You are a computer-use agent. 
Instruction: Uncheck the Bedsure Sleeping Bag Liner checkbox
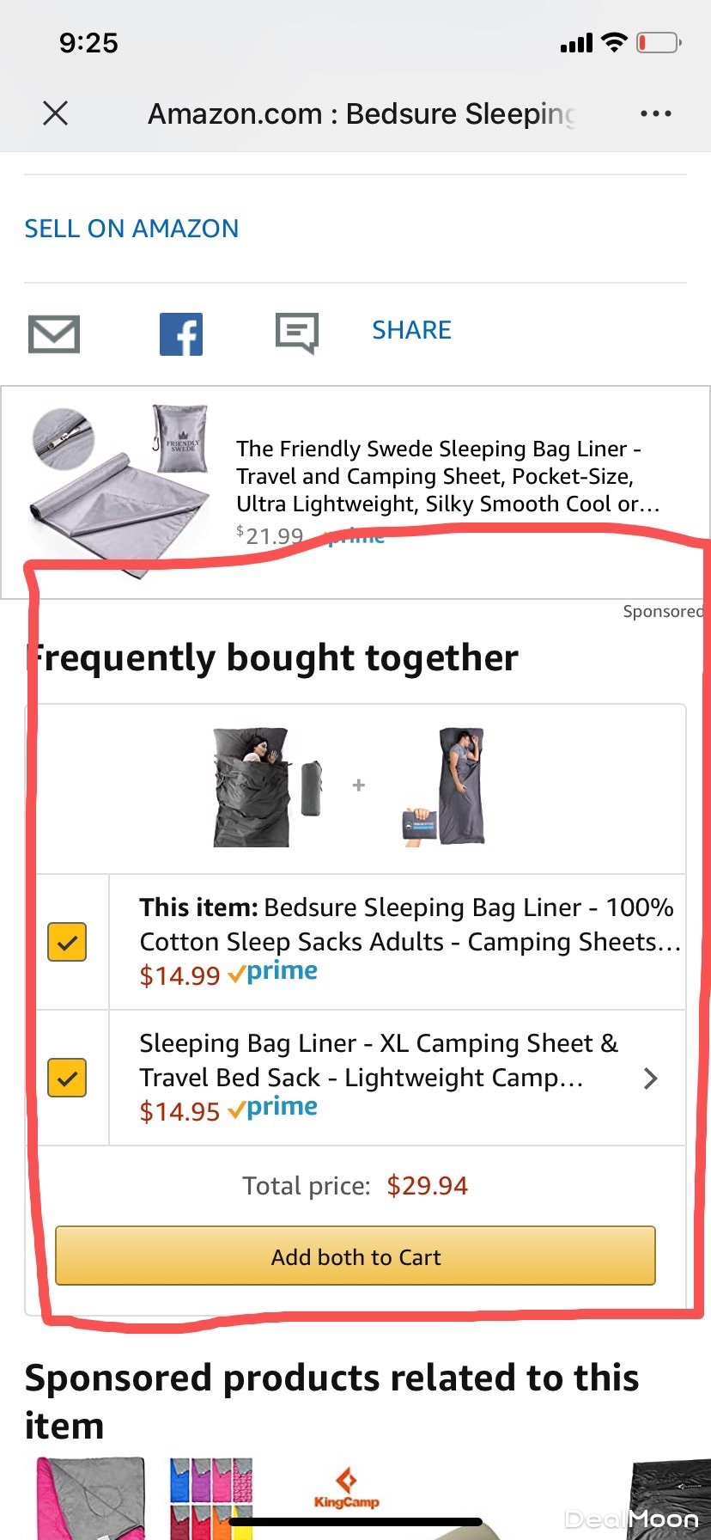(67, 942)
